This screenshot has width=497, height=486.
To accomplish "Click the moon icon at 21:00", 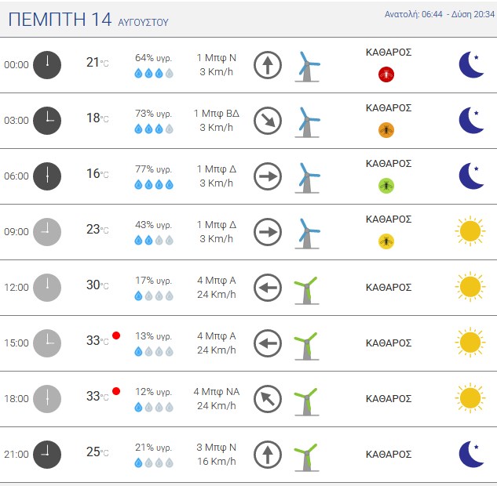I will pyautogui.click(x=471, y=454).
